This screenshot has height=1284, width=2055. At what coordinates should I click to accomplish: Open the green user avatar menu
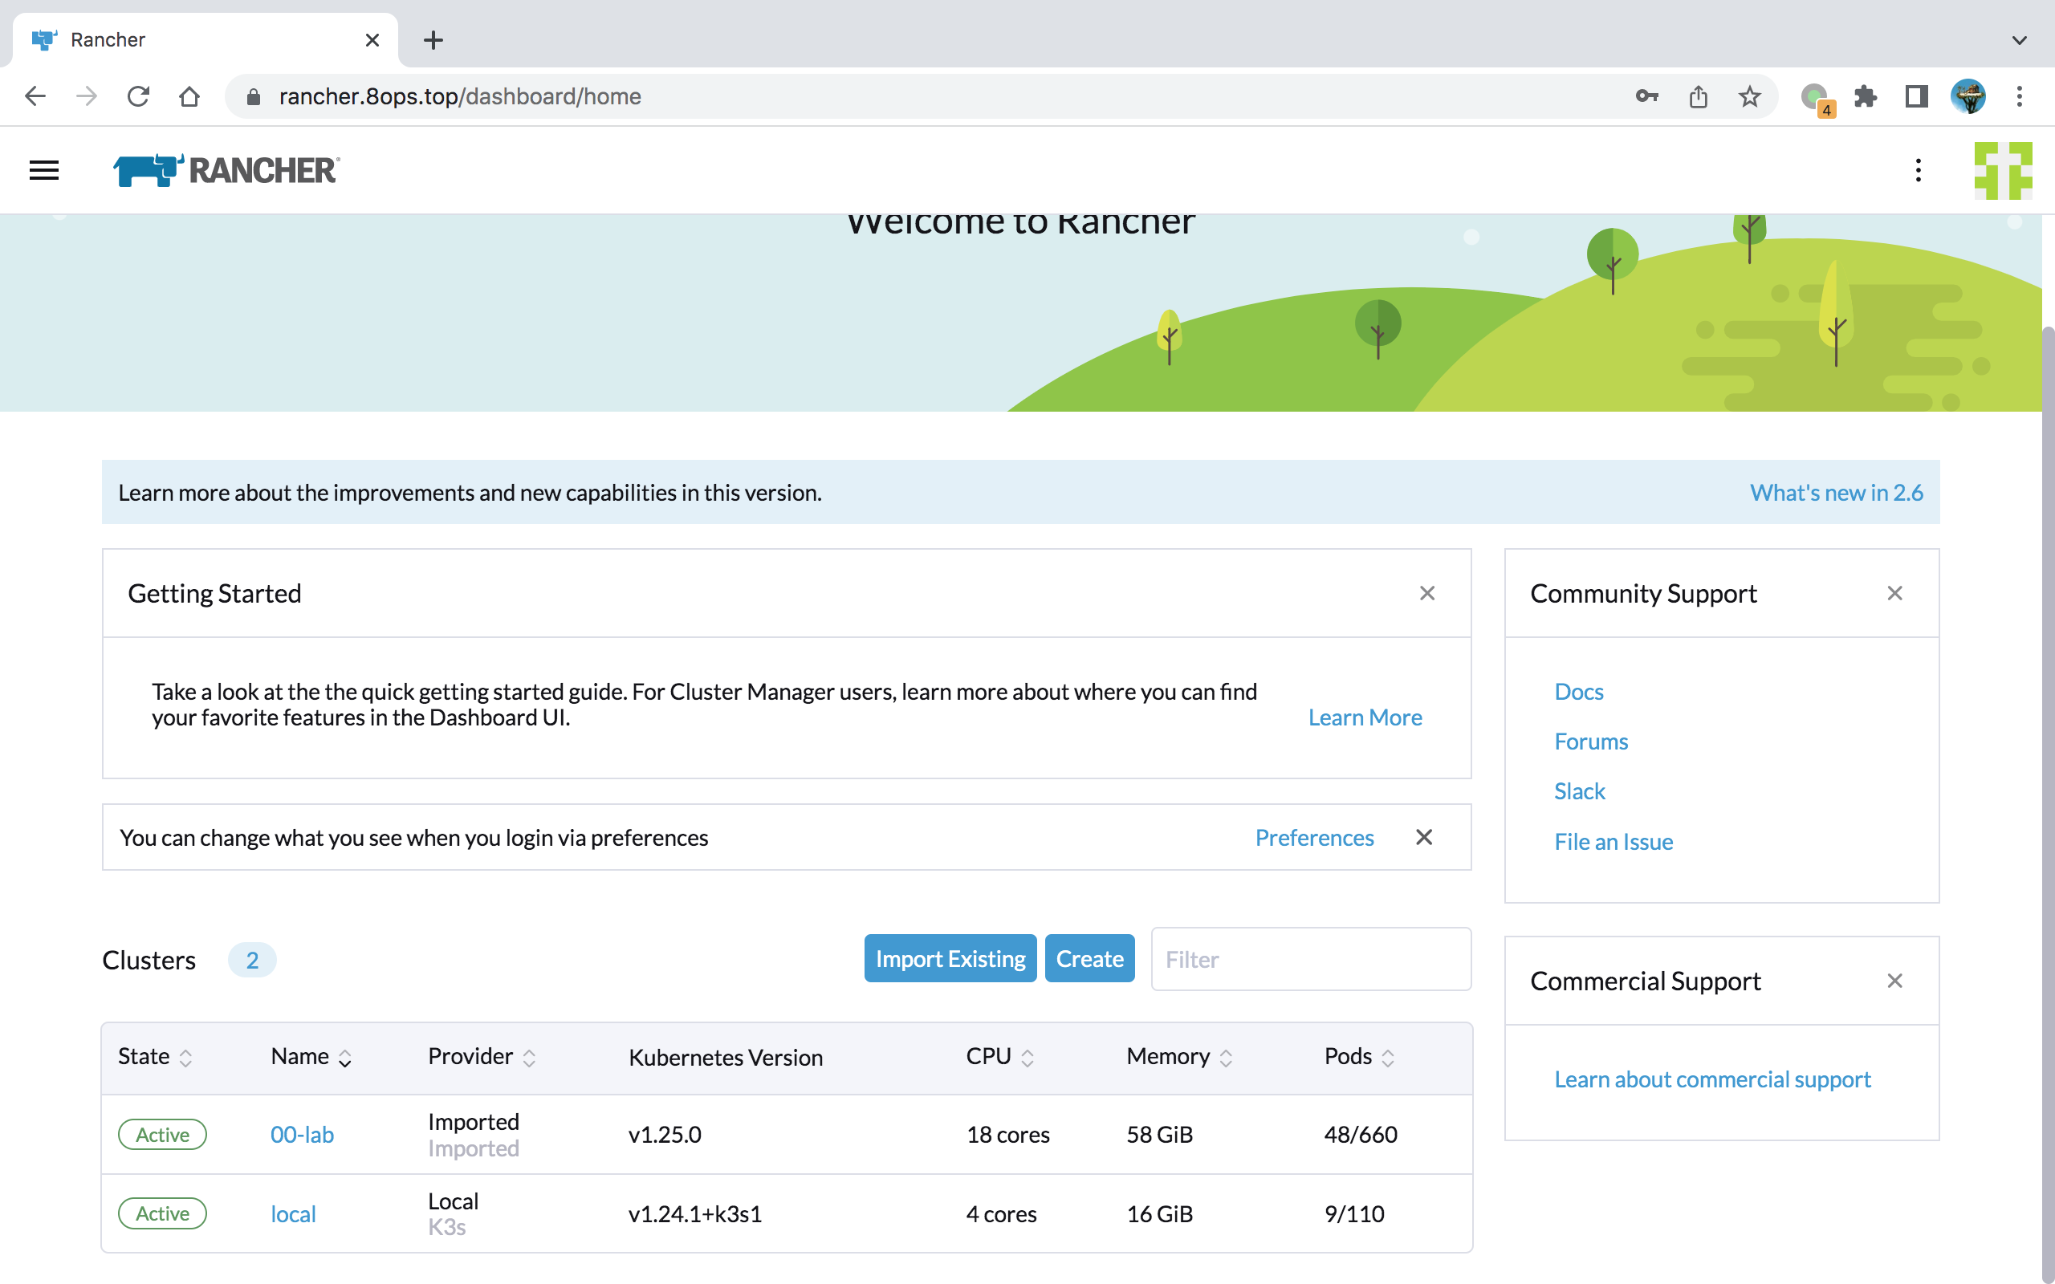2002,171
